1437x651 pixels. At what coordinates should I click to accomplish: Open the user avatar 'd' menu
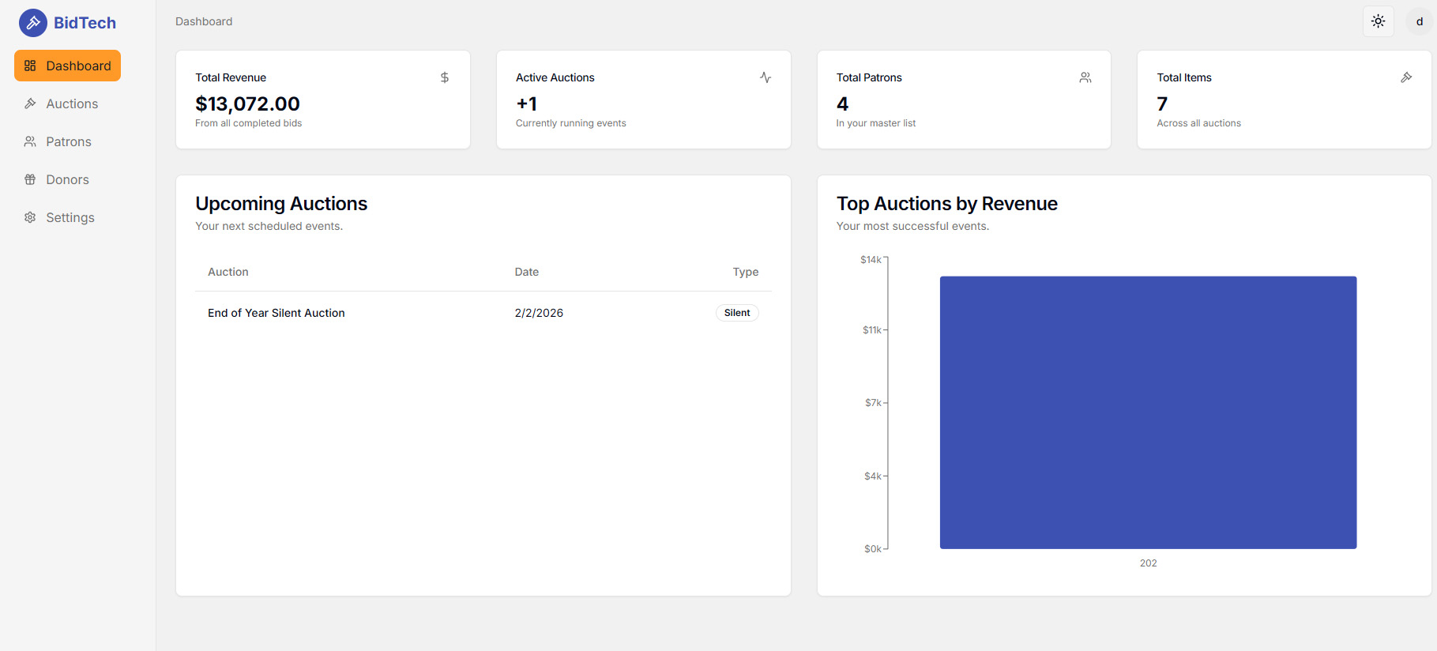1419,21
